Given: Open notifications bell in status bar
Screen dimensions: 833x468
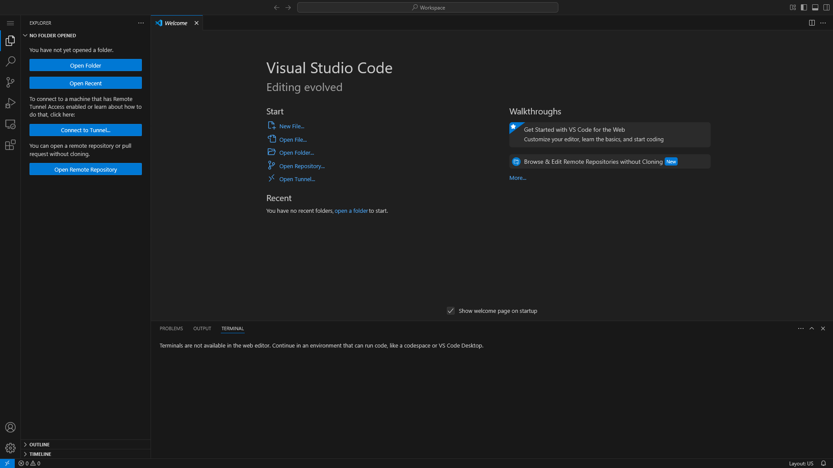Looking at the screenshot, I should [x=823, y=463].
